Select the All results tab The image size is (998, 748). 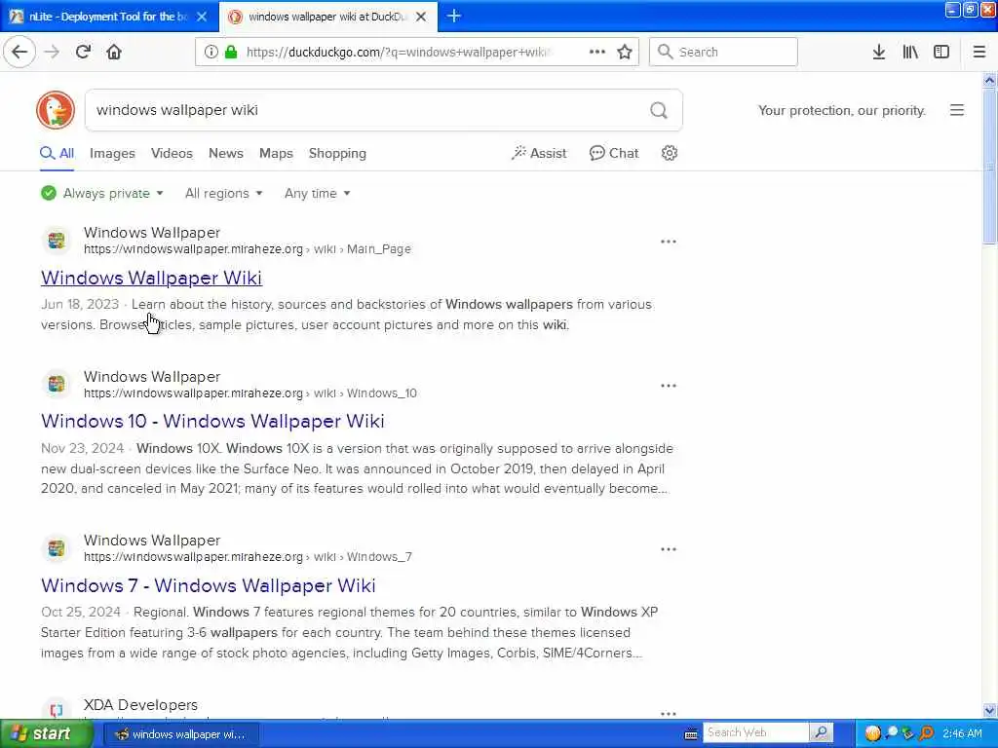coord(58,153)
